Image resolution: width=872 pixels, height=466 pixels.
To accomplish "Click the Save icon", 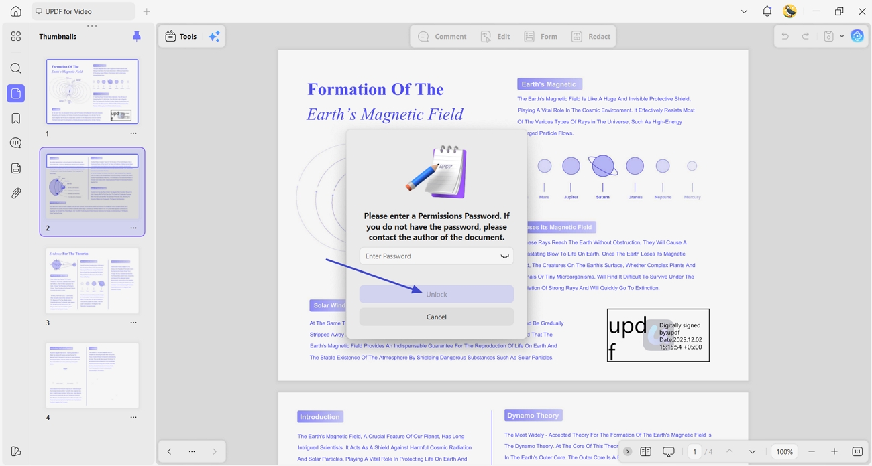I will click(x=829, y=36).
